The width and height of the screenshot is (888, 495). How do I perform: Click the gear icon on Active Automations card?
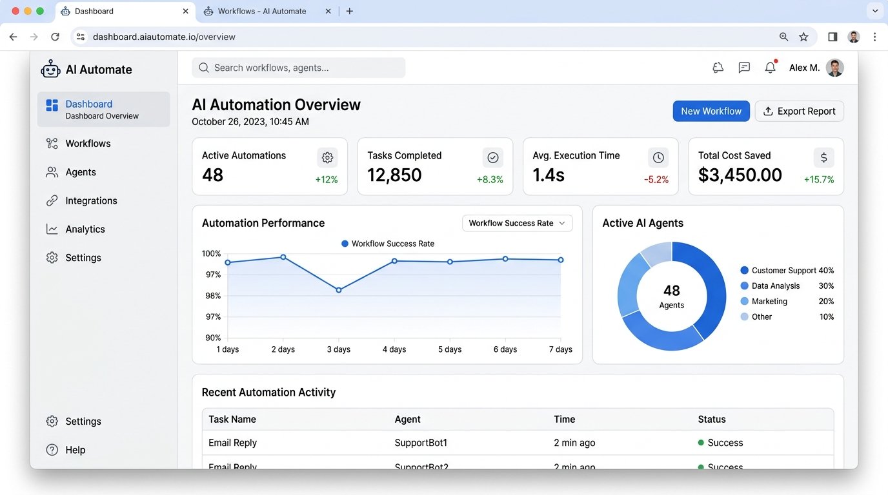[327, 157]
